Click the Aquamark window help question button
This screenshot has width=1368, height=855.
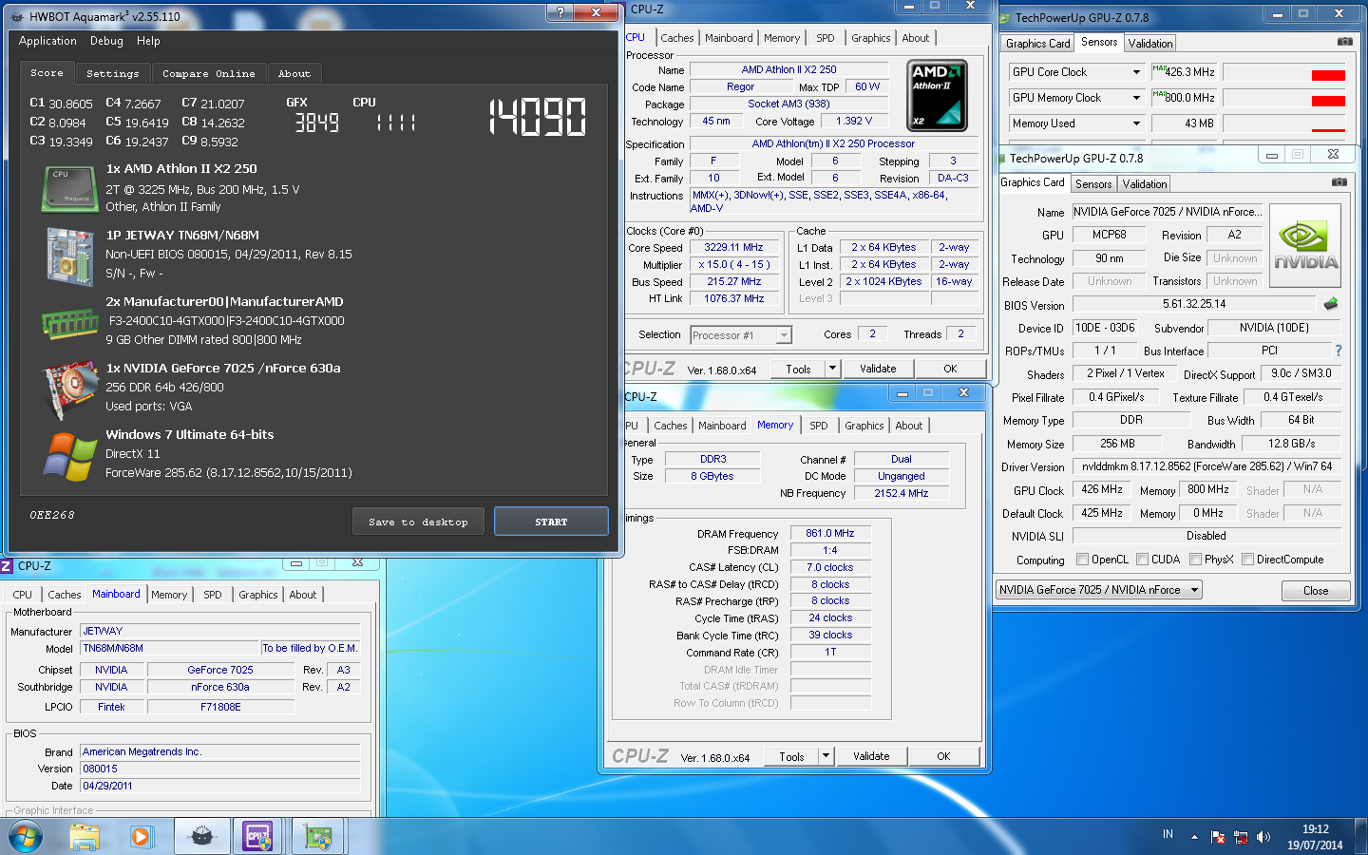[x=560, y=11]
